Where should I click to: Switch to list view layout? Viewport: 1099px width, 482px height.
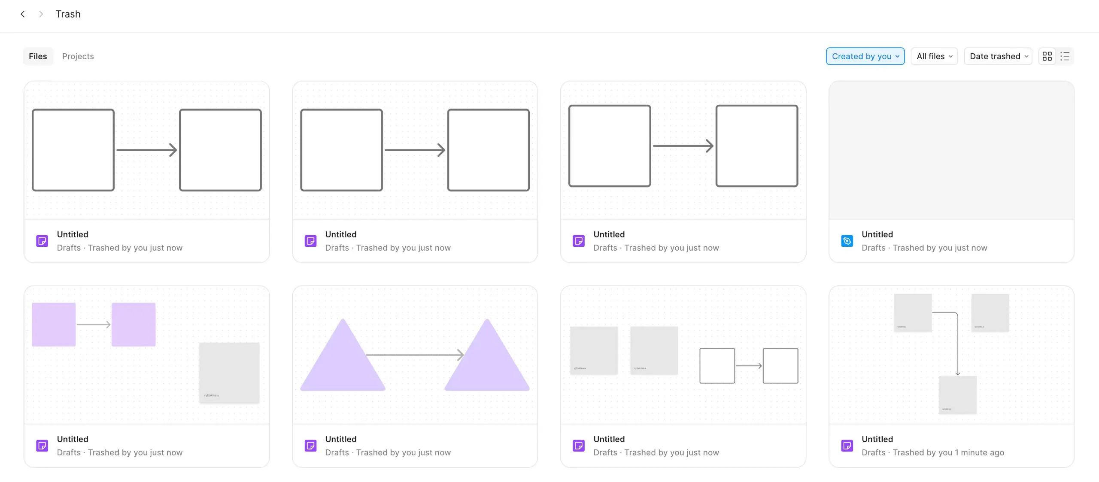(x=1065, y=56)
